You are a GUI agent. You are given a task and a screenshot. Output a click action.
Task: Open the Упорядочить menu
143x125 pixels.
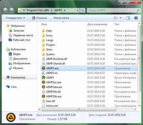pos(15,18)
